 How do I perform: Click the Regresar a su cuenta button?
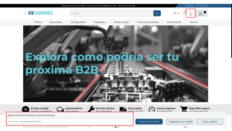pyautogui.click(x=180, y=122)
